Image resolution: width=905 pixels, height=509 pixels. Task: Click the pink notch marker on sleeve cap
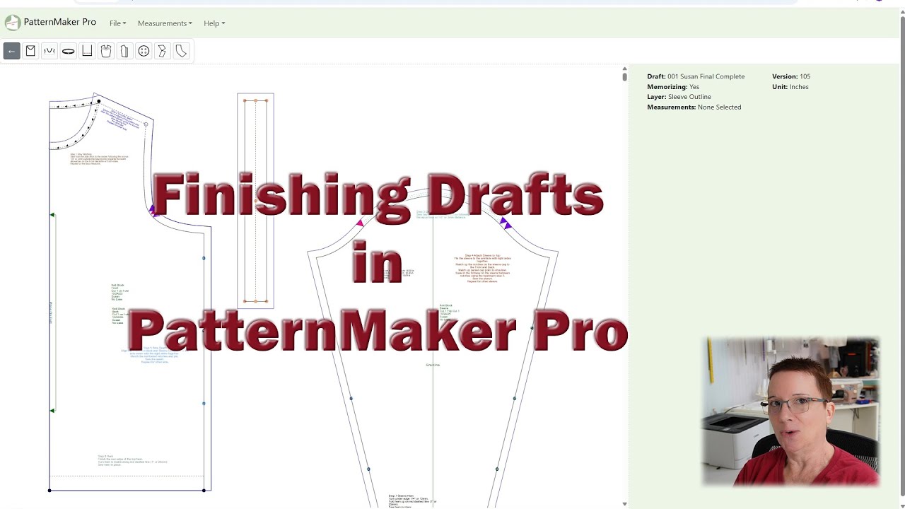point(360,223)
